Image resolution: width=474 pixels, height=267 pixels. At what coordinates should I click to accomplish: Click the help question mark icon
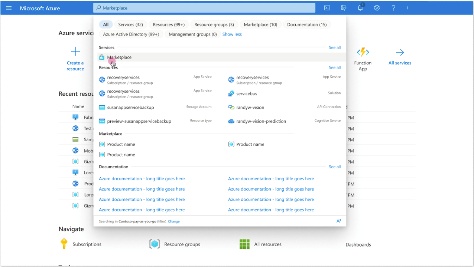[x=393, y=7]
